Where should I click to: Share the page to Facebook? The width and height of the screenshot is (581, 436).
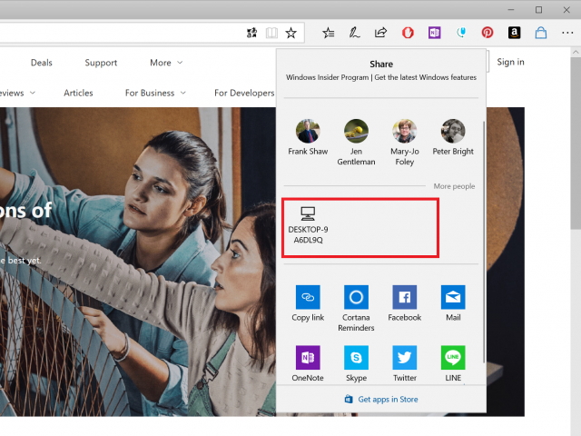pyautogui.click(x=404, y=302)
